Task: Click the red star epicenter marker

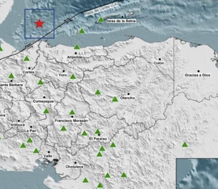Action: (40, 24)
